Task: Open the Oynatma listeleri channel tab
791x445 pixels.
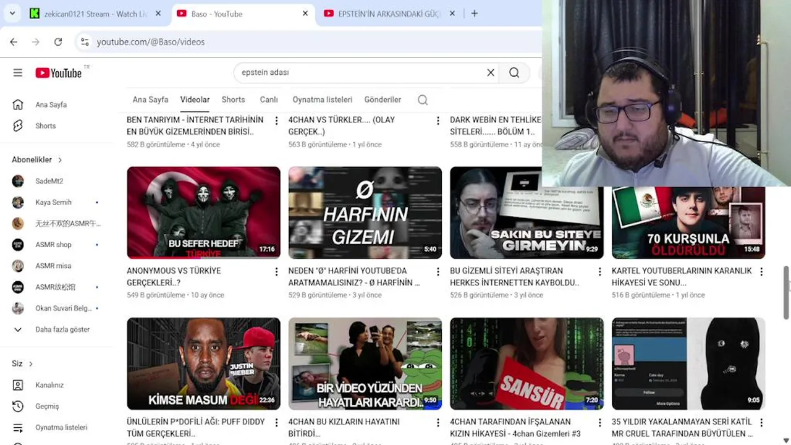Action: (323, 100)
